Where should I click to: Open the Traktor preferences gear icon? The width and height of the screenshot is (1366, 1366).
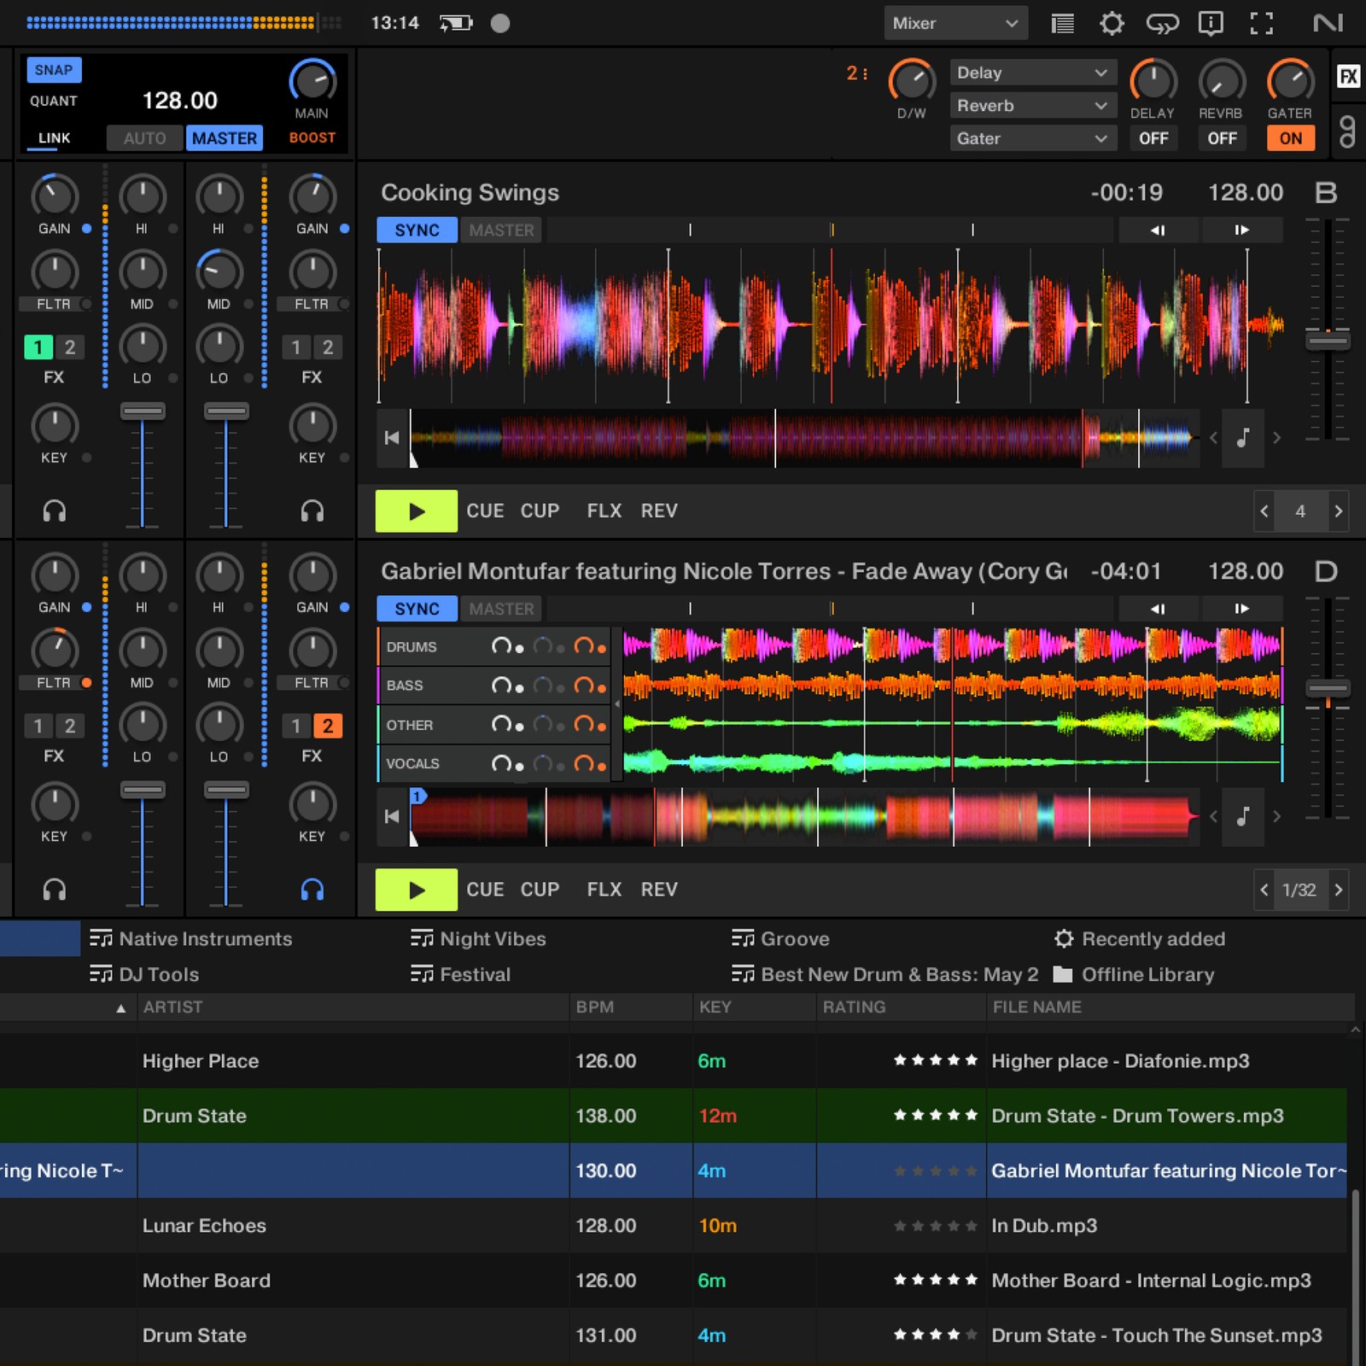click(x=1112, y=23)
